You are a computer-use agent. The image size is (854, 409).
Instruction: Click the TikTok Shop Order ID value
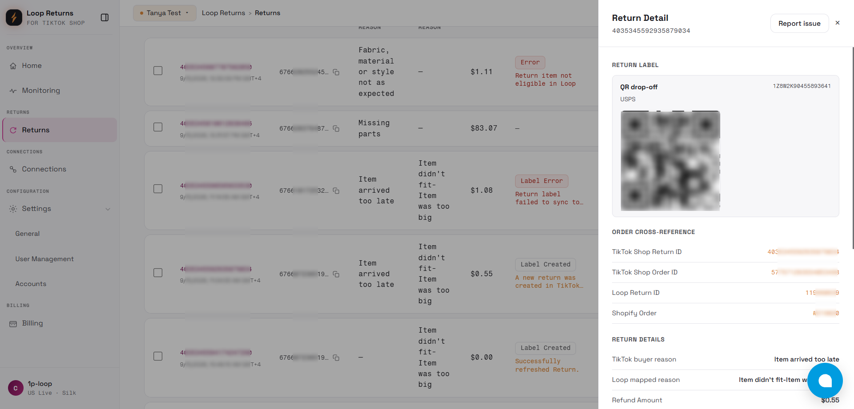click(x=805, y=272)
